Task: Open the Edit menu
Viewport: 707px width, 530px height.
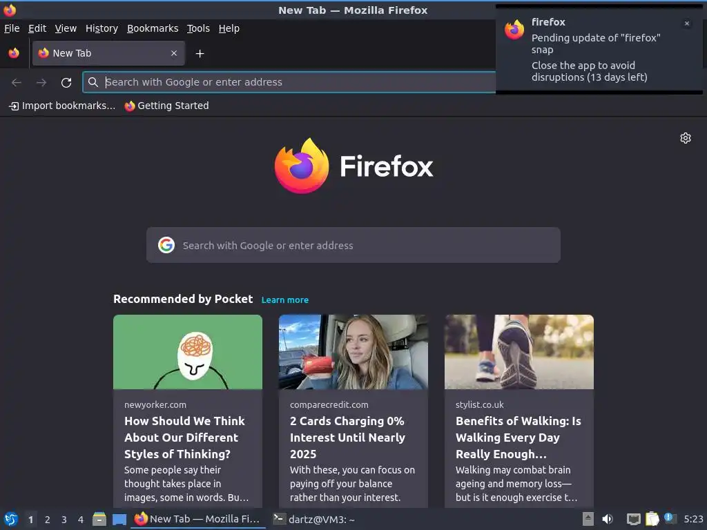Action: (37, 28)
